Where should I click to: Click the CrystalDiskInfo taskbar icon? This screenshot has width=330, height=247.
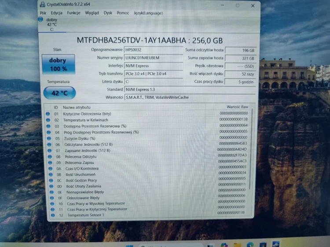[276, 244]
